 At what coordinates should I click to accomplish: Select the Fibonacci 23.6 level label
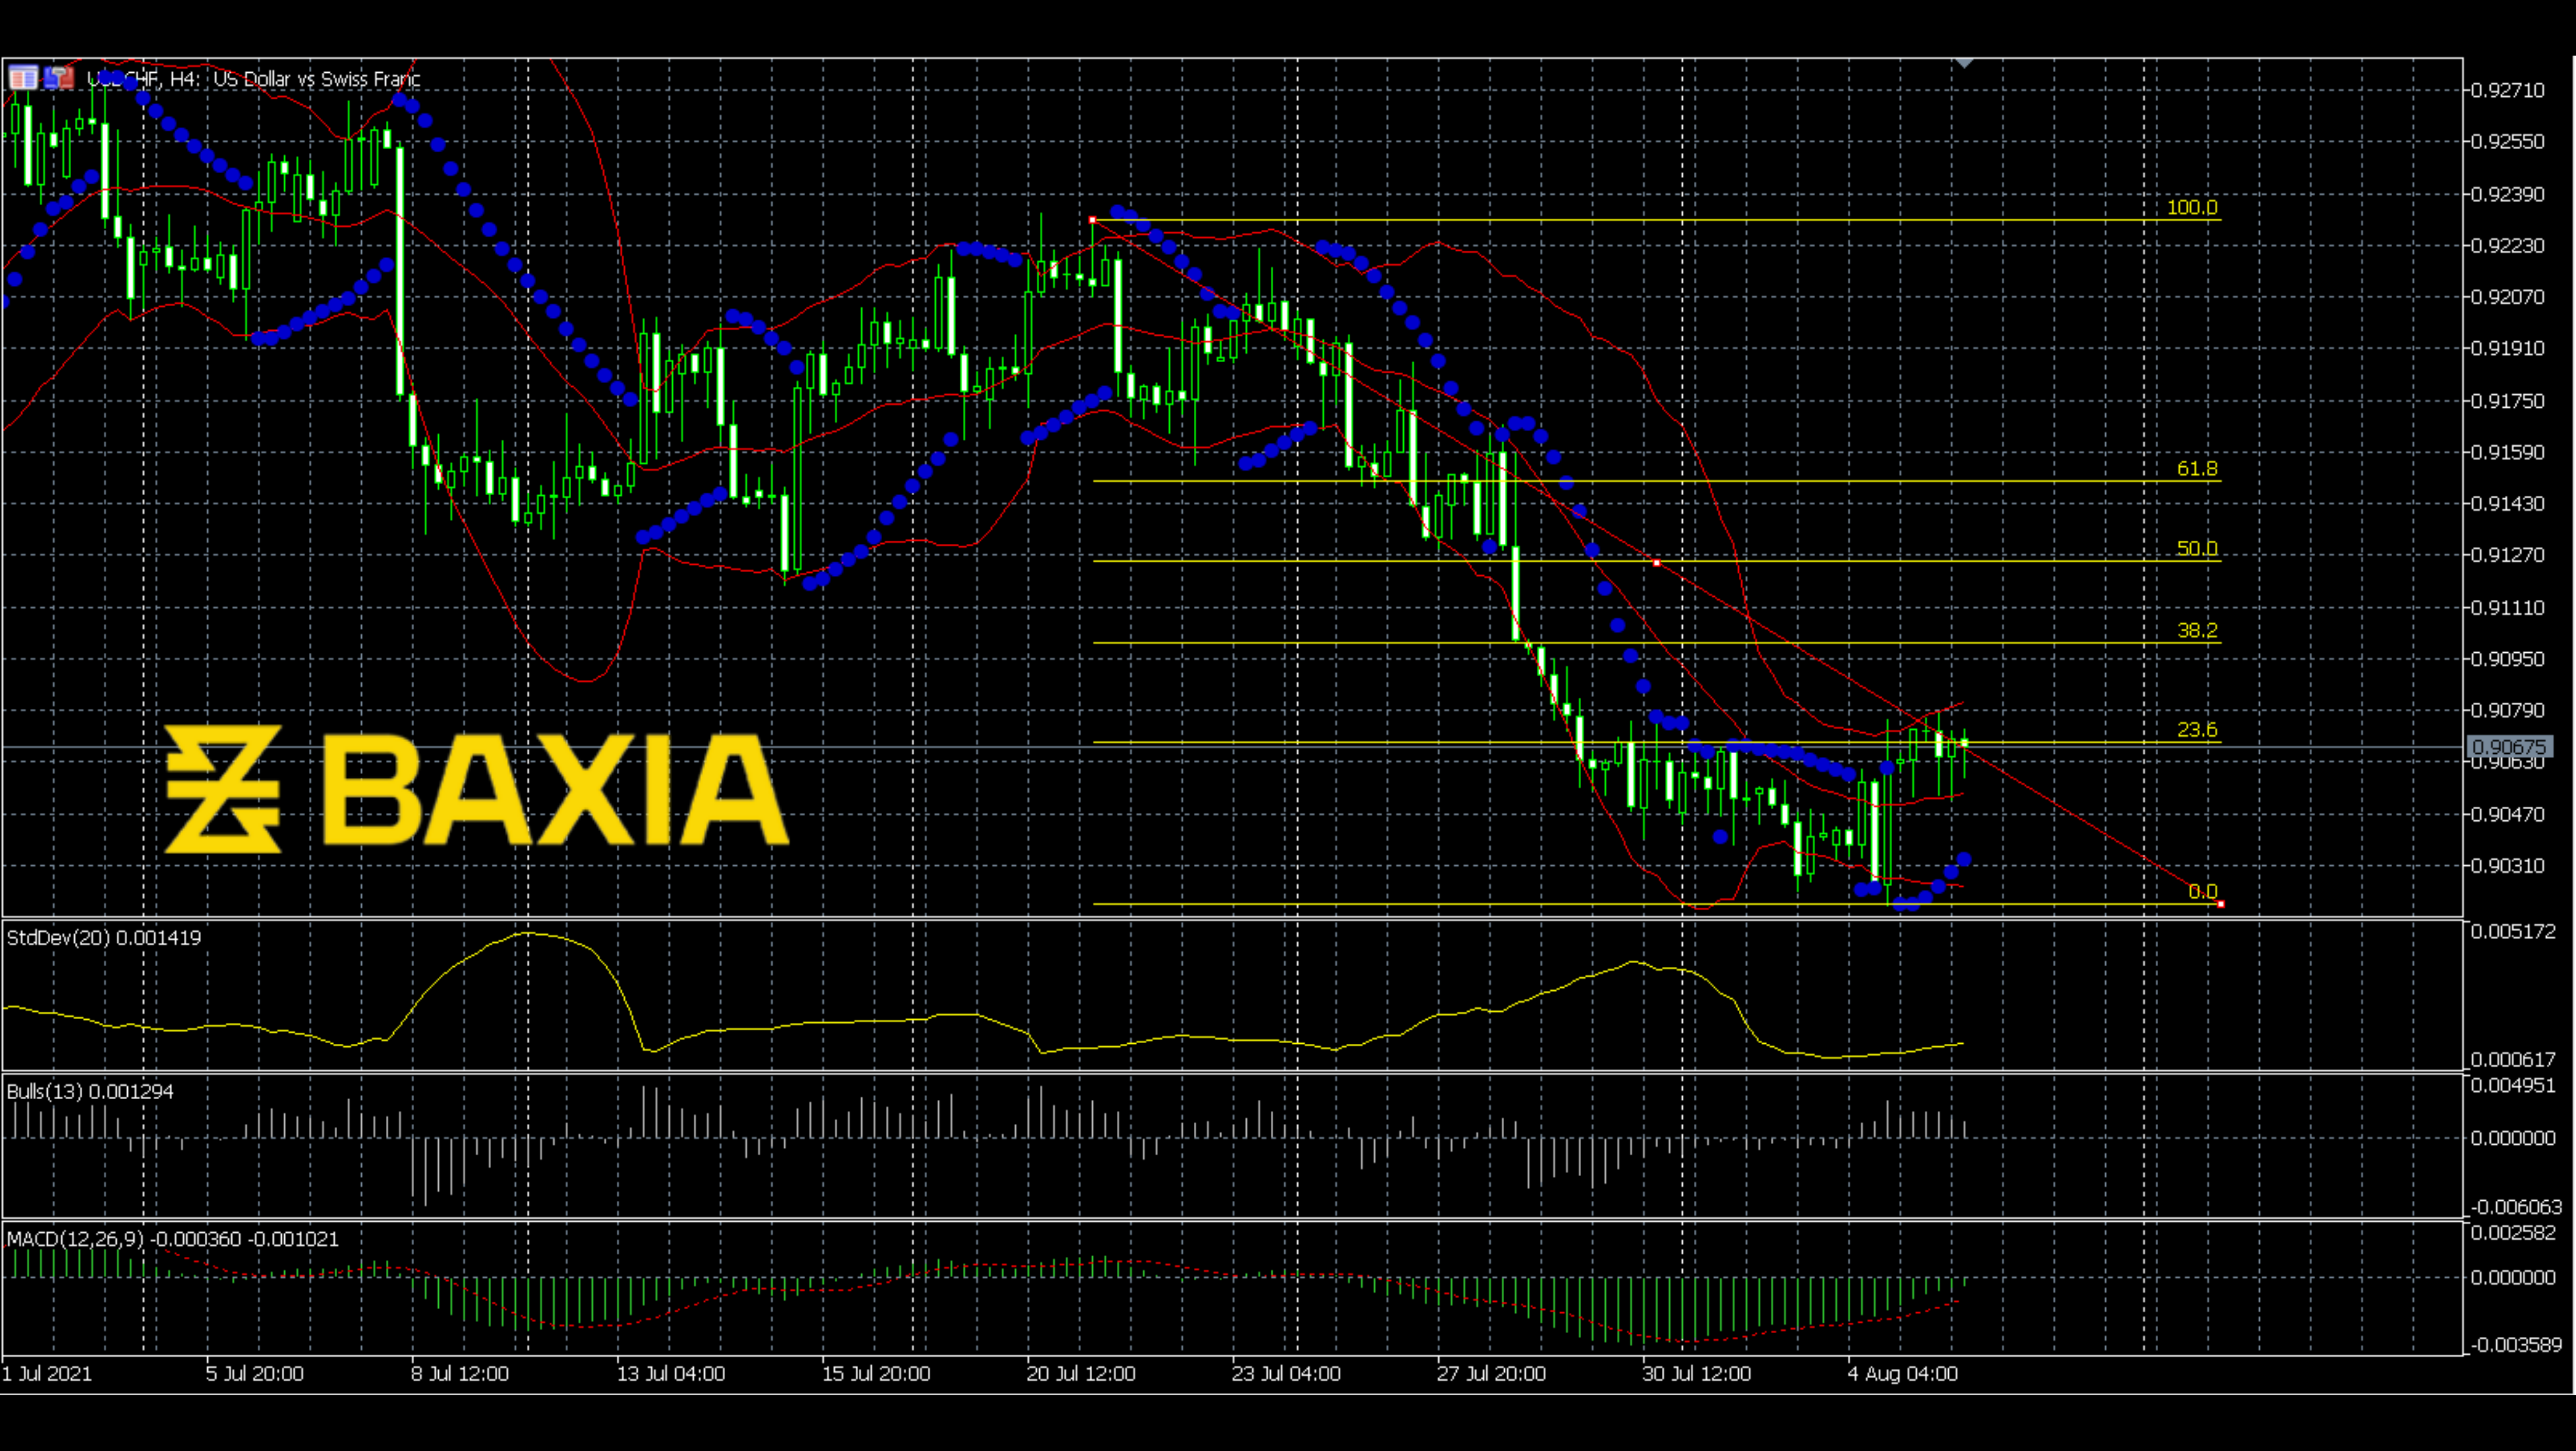(x=2196, y=729)
